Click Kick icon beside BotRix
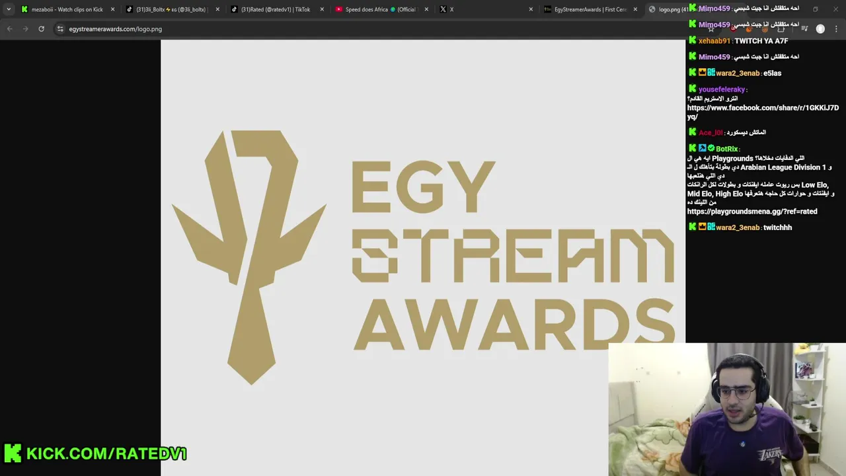Screen dimensions: 846x476 [693, 148]
